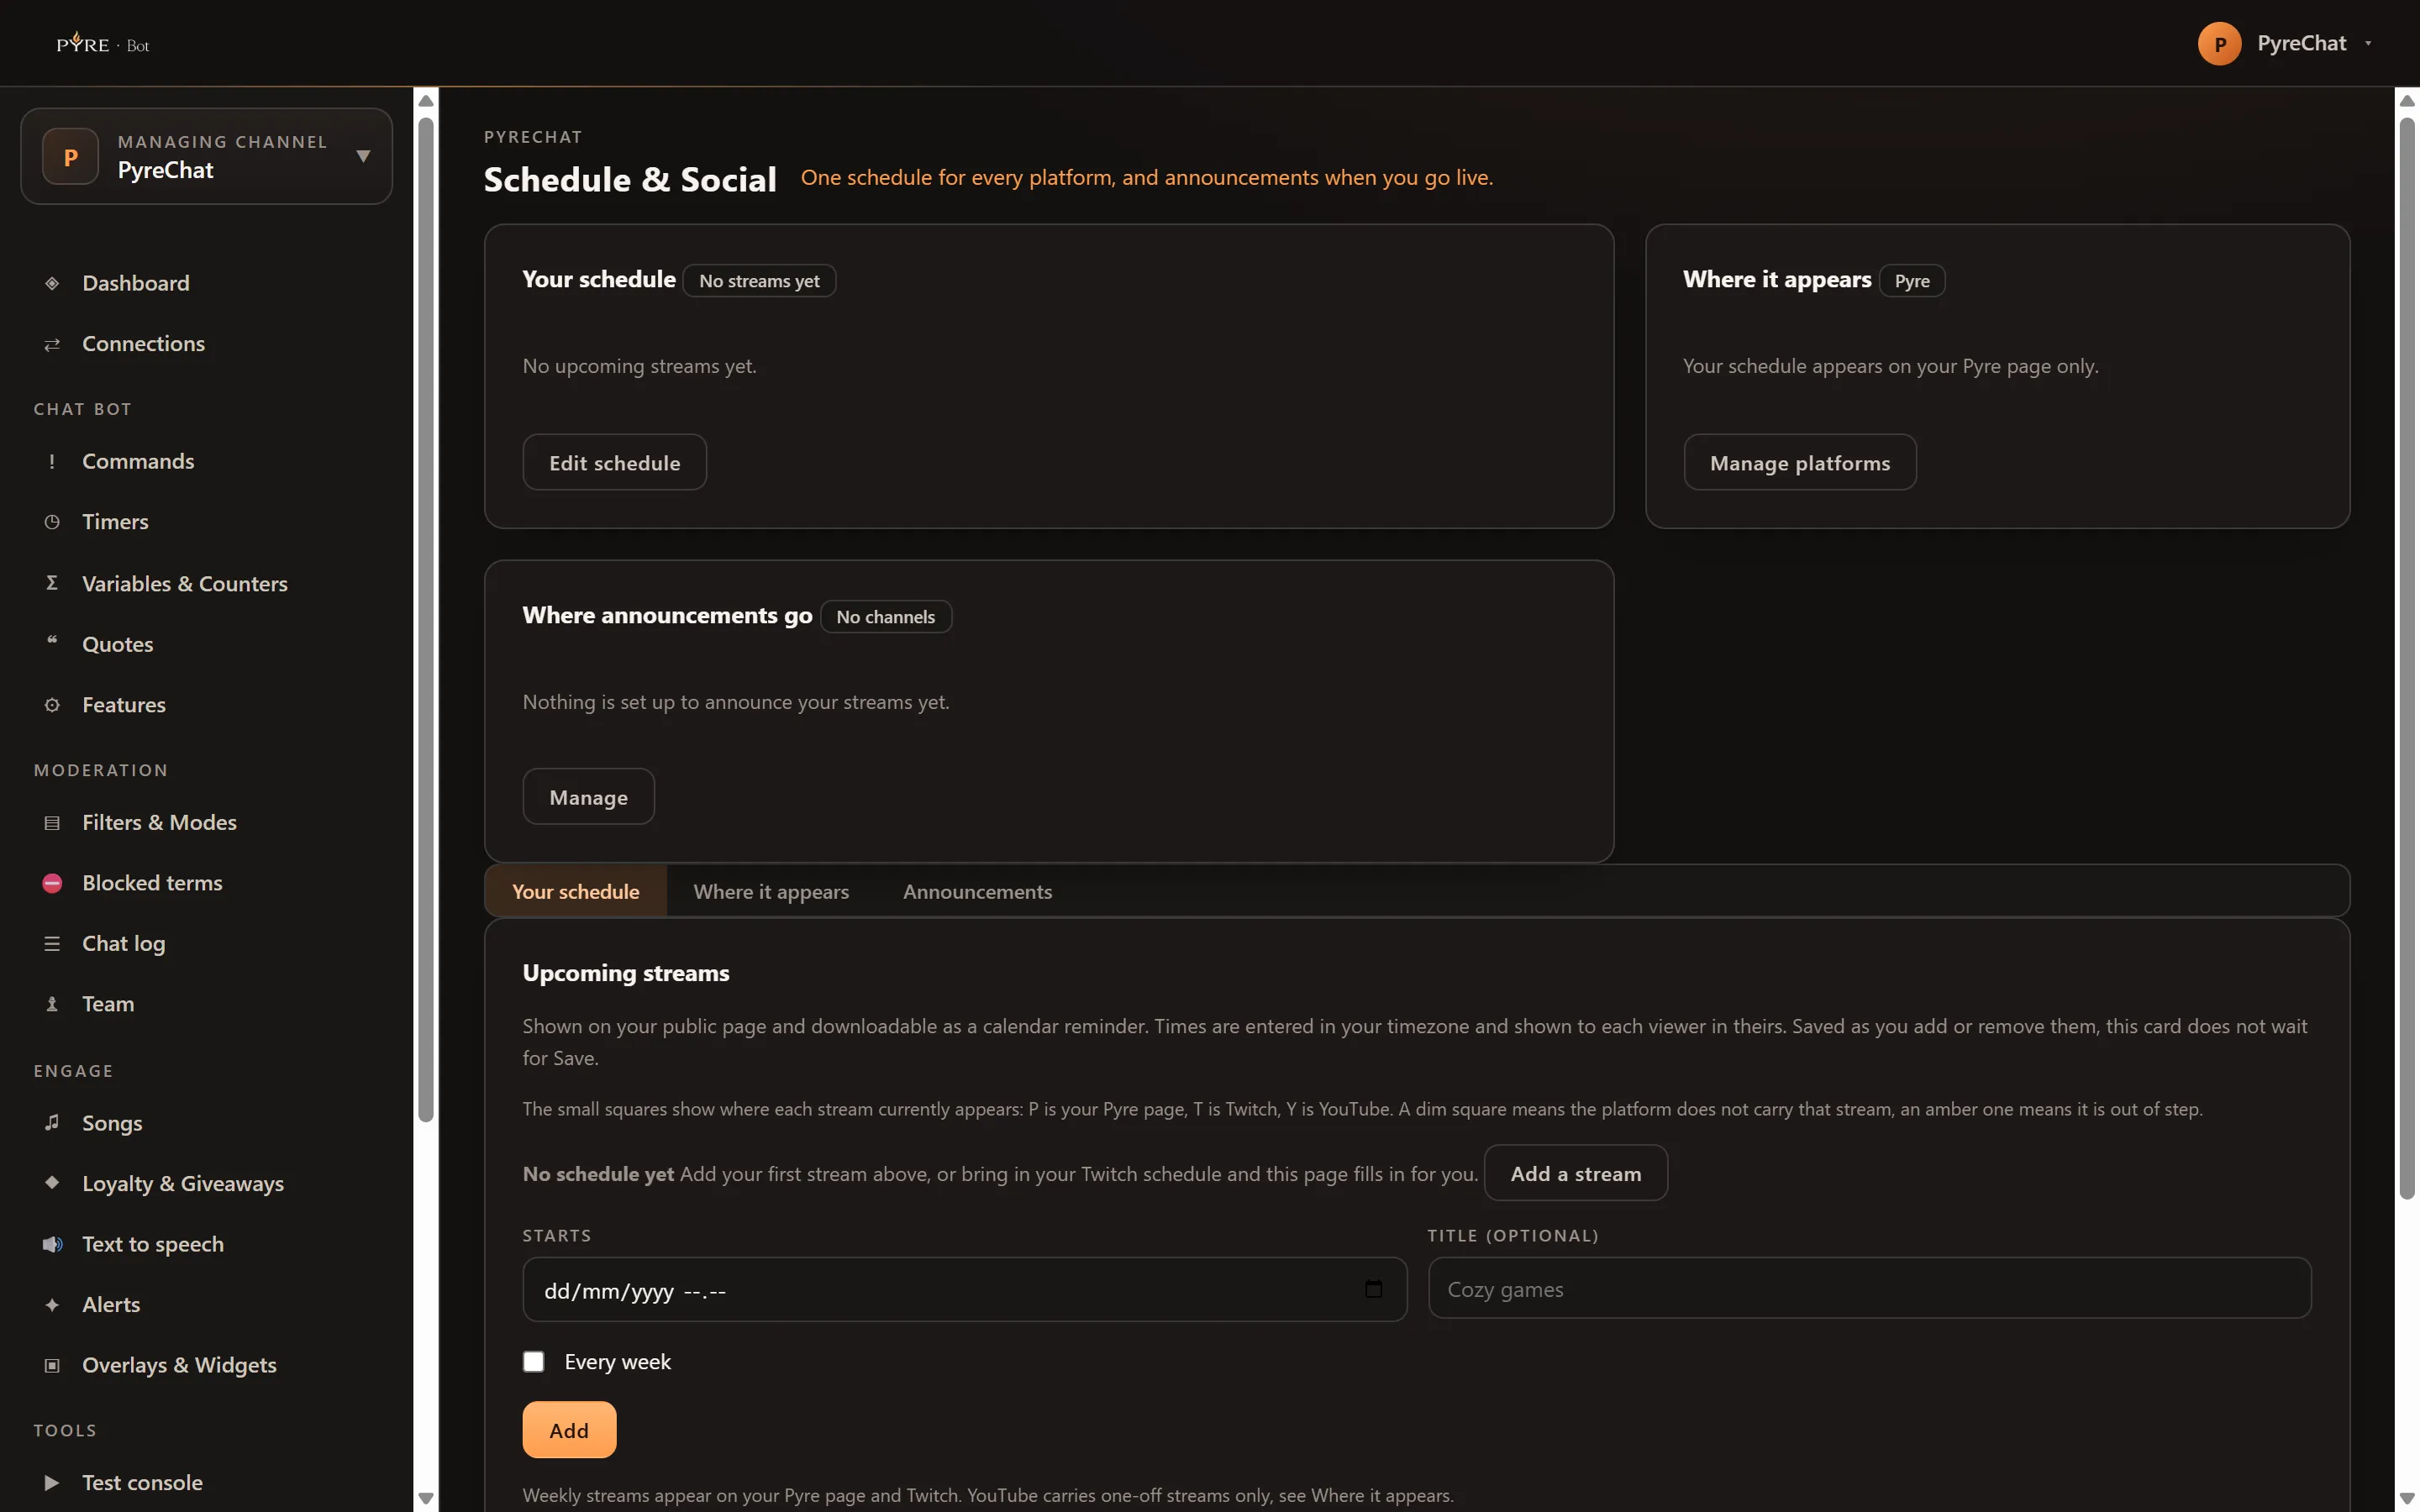The height and width of the screenshot is (1512, 2420).
Task: Click the Pyre Bot logo
Action: [x=103, y=43]
